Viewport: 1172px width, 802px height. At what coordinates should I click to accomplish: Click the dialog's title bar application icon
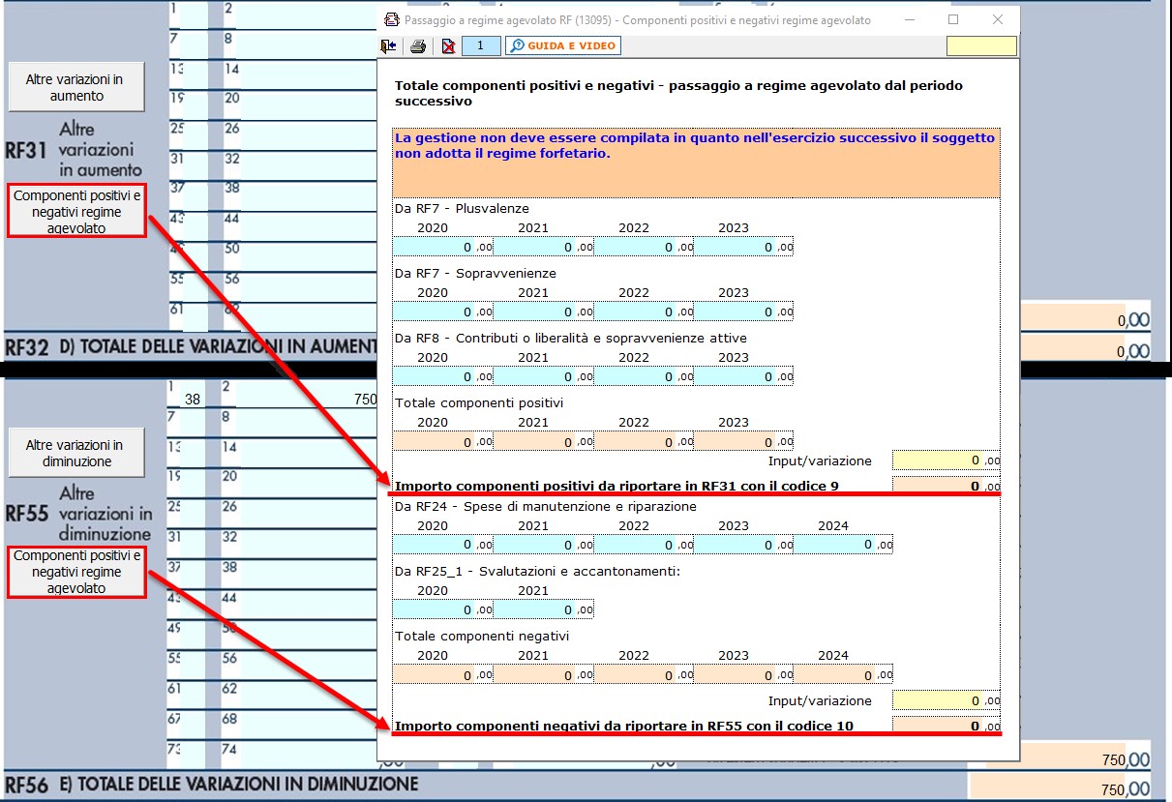pos(391,19)
